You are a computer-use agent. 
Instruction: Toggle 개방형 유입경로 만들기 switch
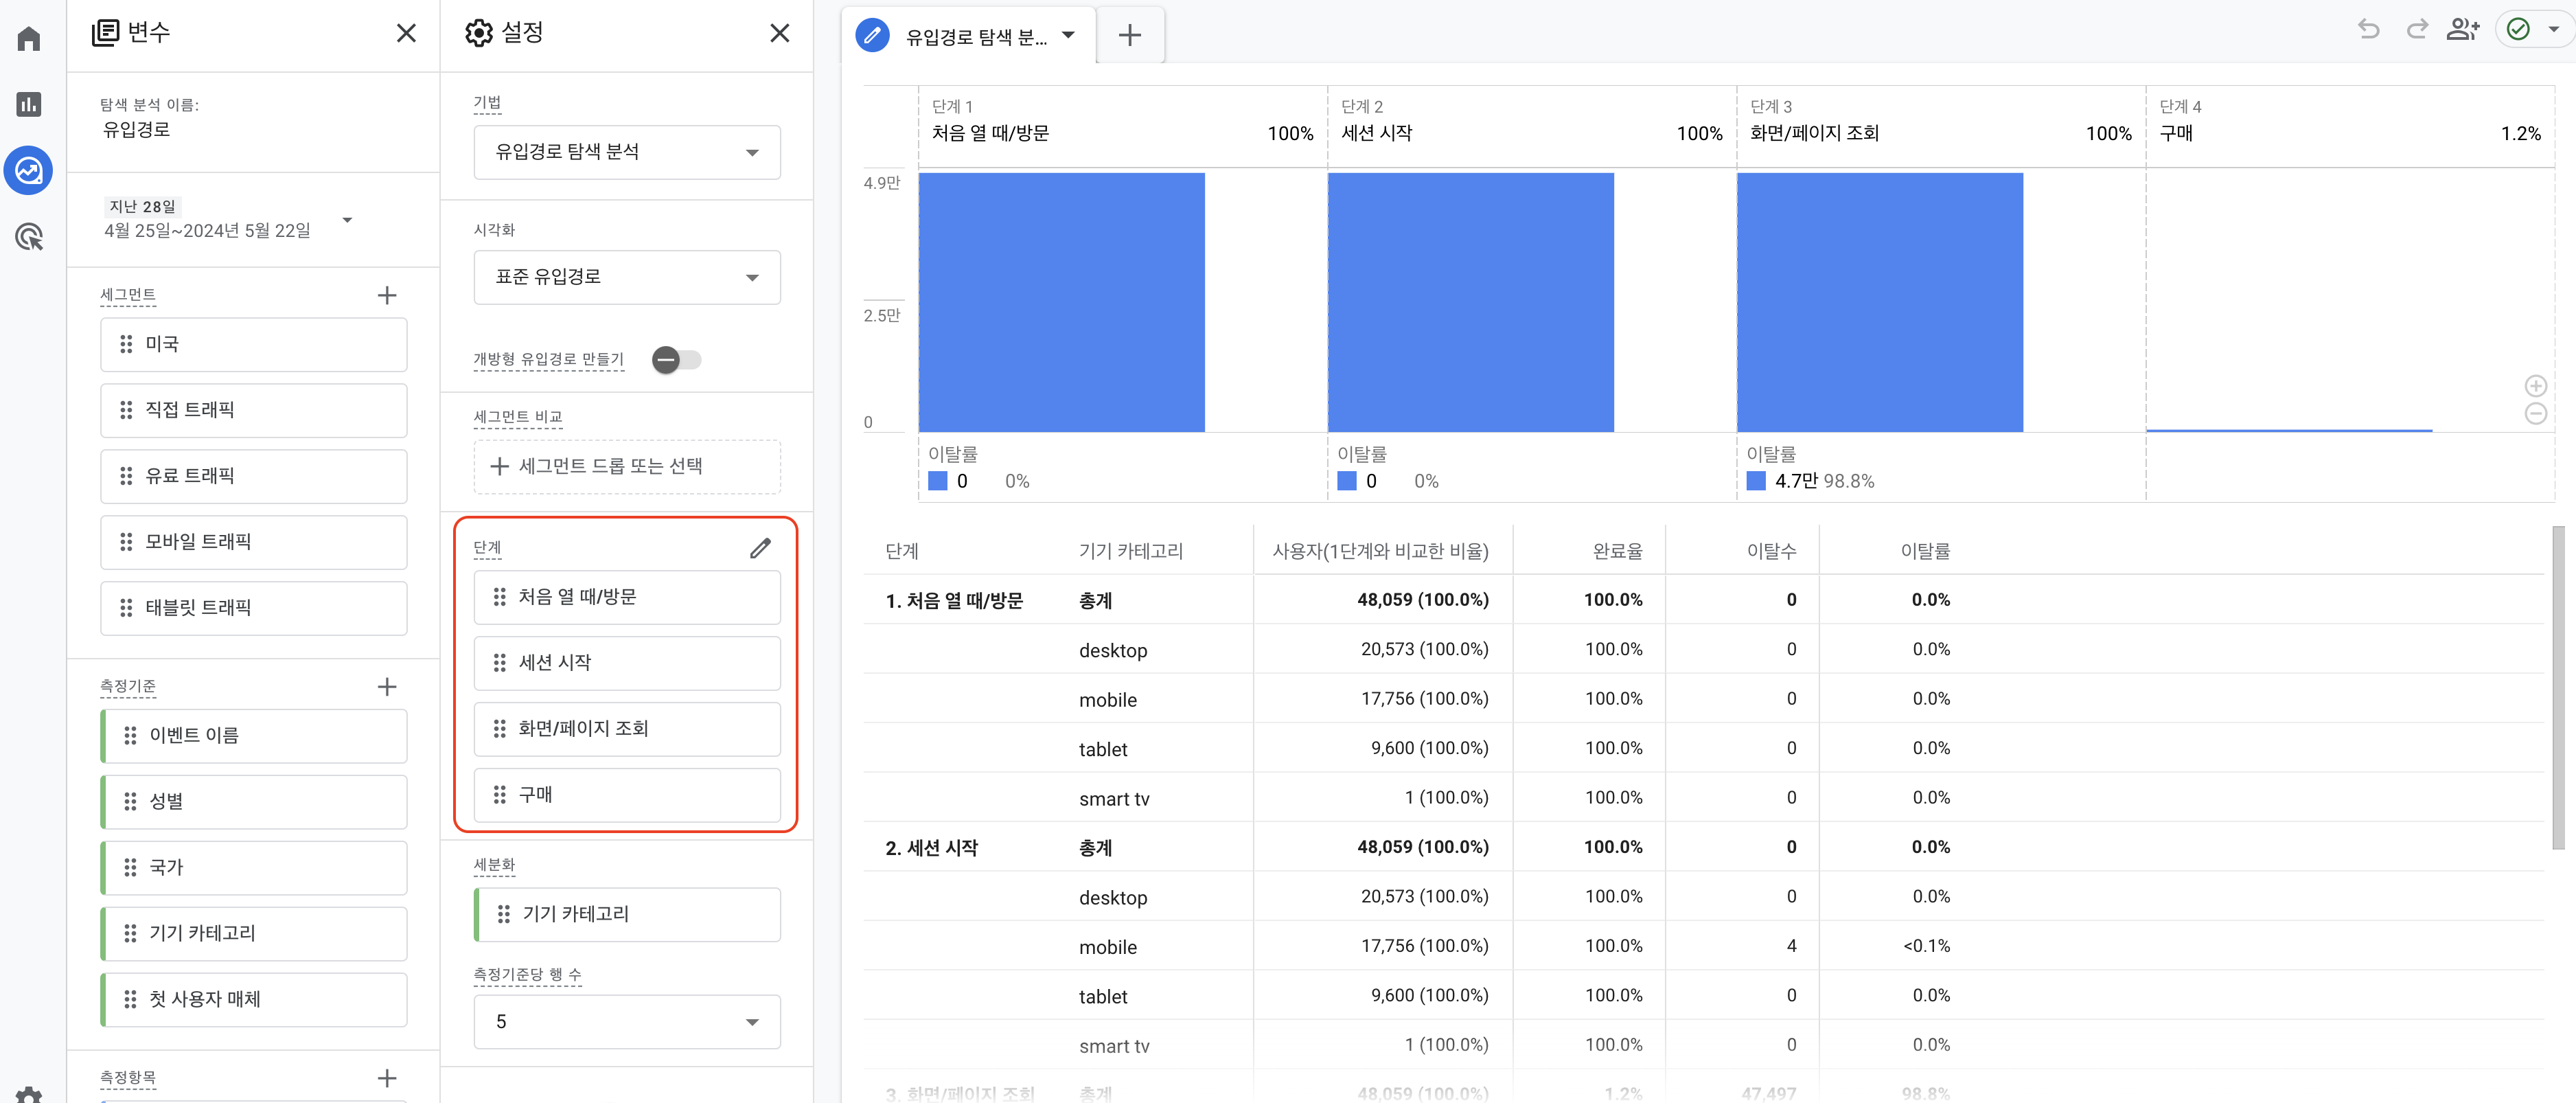677,360
